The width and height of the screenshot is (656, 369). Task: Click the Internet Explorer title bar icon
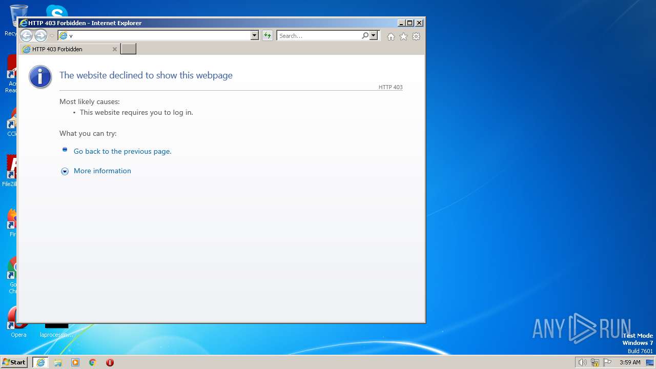[23, 23]
